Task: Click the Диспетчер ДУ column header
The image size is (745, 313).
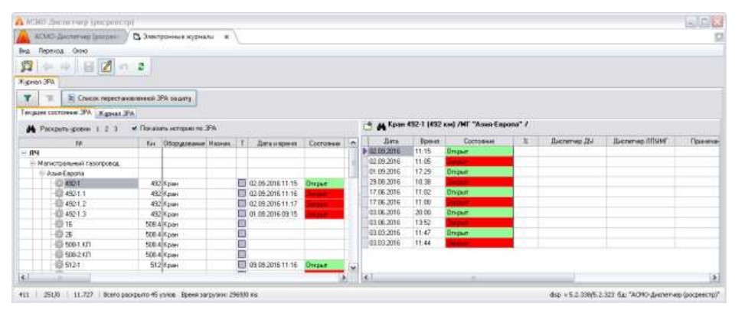Action: (x=572, y=141)
